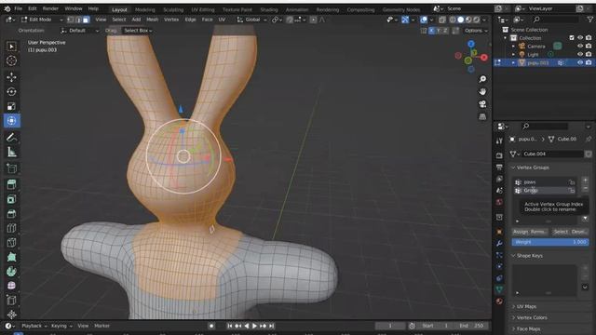Open the Global orientation dropdown
The image size is (596, 335).
[251, 20]
